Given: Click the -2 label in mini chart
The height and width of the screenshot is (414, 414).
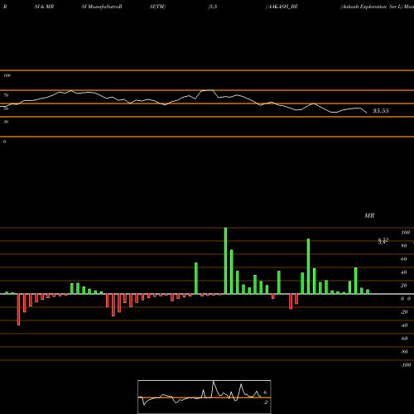Looking at the screenshot, I should [265, 402].
